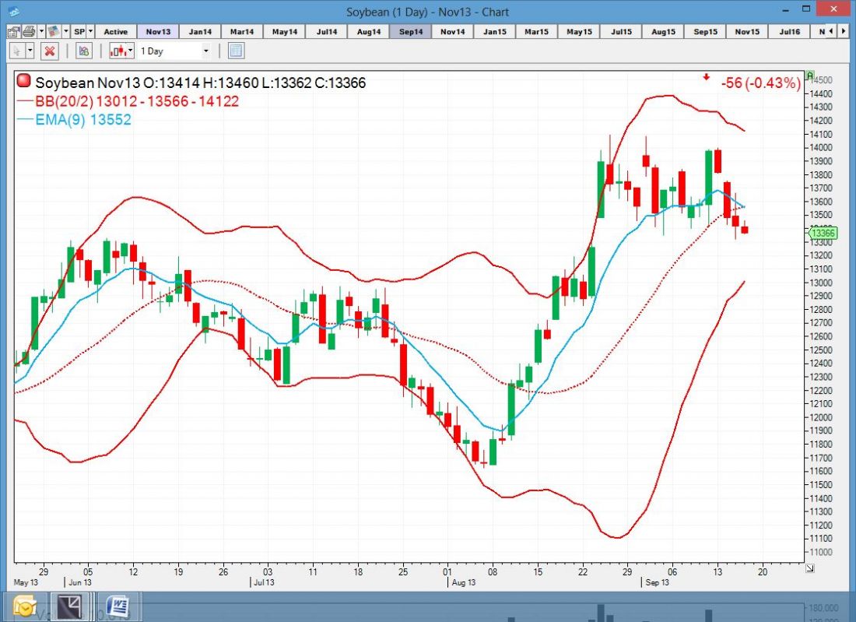
Task: Toggle the green 'A' auto-scale button
Action: click(810, 76)
